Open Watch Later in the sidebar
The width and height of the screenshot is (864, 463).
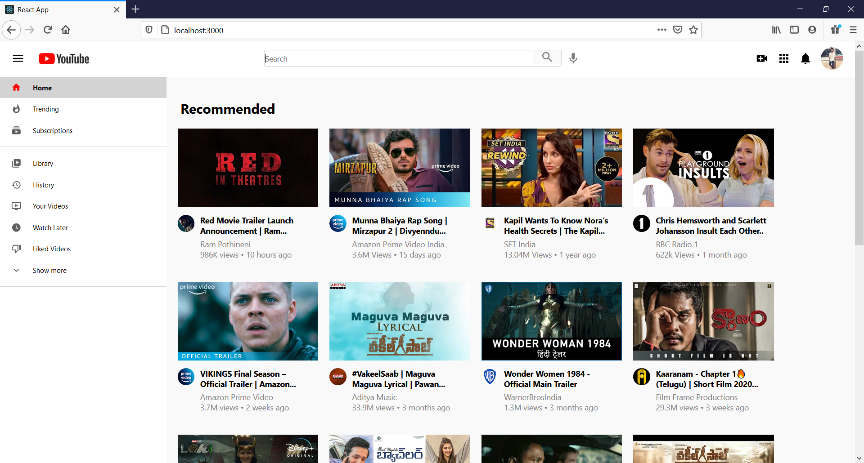[83, 228]
